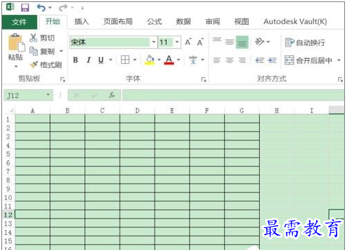Click the Wrap Text (自动换行) button
347x250 pixels.
pyautogui.click(x=305, y=42)
